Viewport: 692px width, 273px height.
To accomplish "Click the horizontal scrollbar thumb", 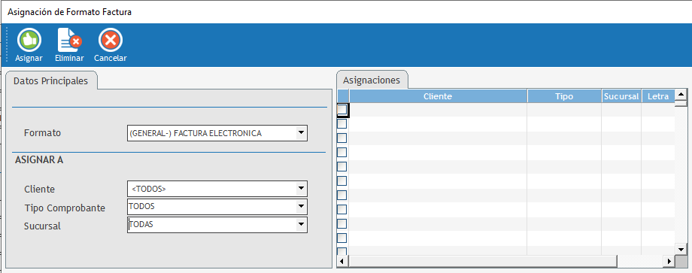I will pyautogui.click(x=483, y=262).
